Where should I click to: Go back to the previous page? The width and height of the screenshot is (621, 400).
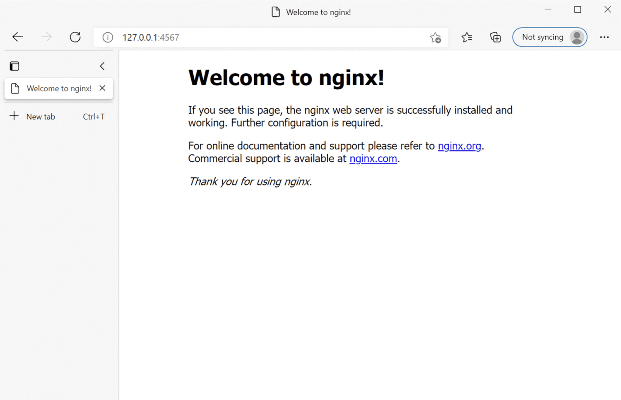[17, 37]
